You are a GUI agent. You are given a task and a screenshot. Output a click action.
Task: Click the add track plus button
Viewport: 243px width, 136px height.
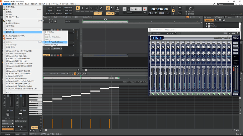[x=51, y=21]
